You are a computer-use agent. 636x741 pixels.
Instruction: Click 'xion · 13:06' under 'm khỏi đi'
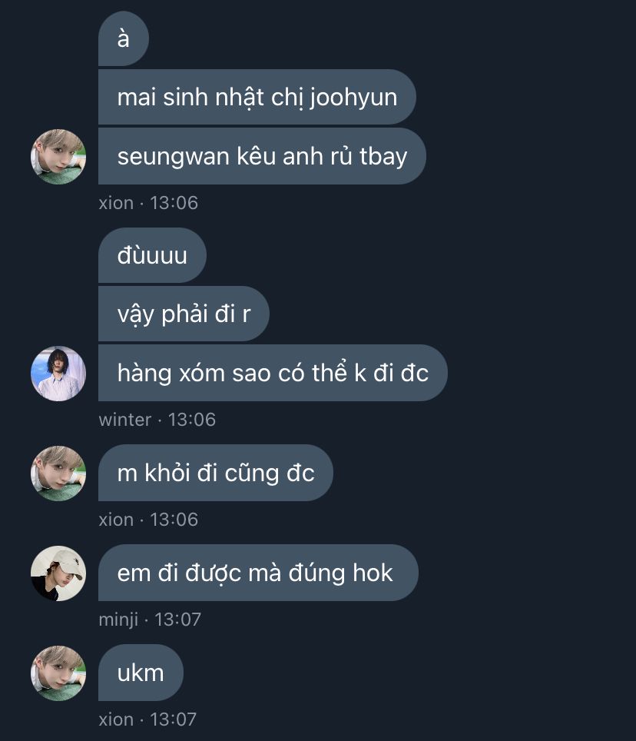[x=148, y=520]
